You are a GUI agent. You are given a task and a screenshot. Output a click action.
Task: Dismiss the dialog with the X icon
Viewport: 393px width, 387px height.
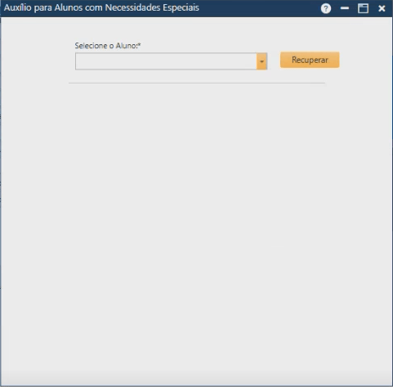(x=382, y=8)
